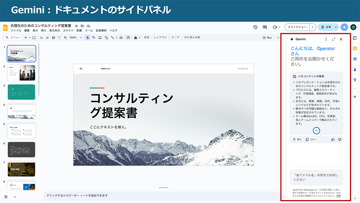Open the slideshow dropdown arrow
This screenshot has width=360, height=203.
(313, 27)
